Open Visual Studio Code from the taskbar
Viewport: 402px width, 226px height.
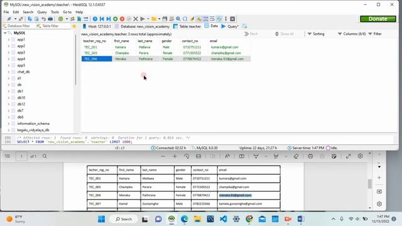coord(224,219)
